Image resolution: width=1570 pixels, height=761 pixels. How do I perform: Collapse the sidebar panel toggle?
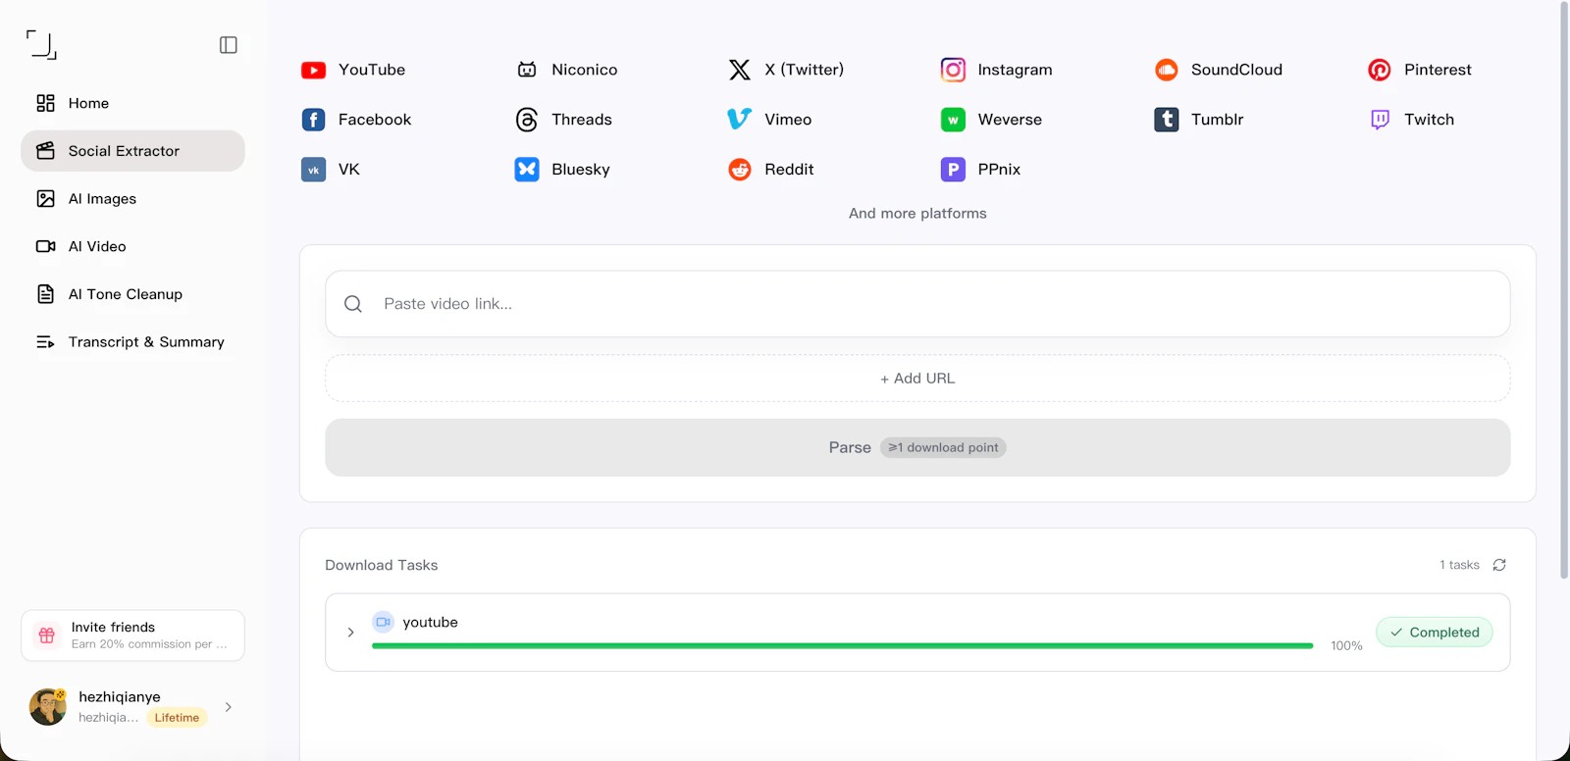229,45
